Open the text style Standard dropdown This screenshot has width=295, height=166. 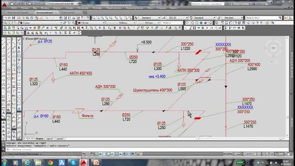tap(149, 18)
